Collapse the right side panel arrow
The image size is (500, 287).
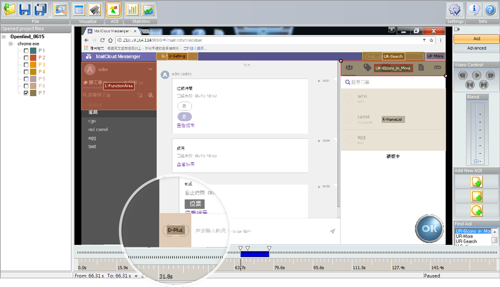[457, 29]
